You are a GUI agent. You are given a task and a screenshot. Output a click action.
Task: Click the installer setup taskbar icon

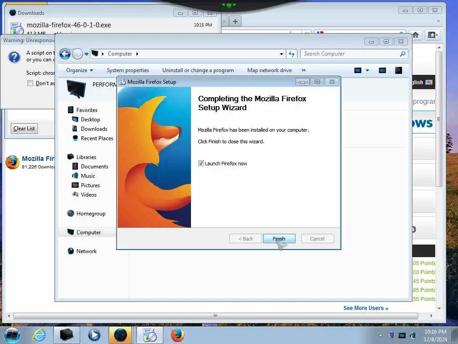click(150, 335)
